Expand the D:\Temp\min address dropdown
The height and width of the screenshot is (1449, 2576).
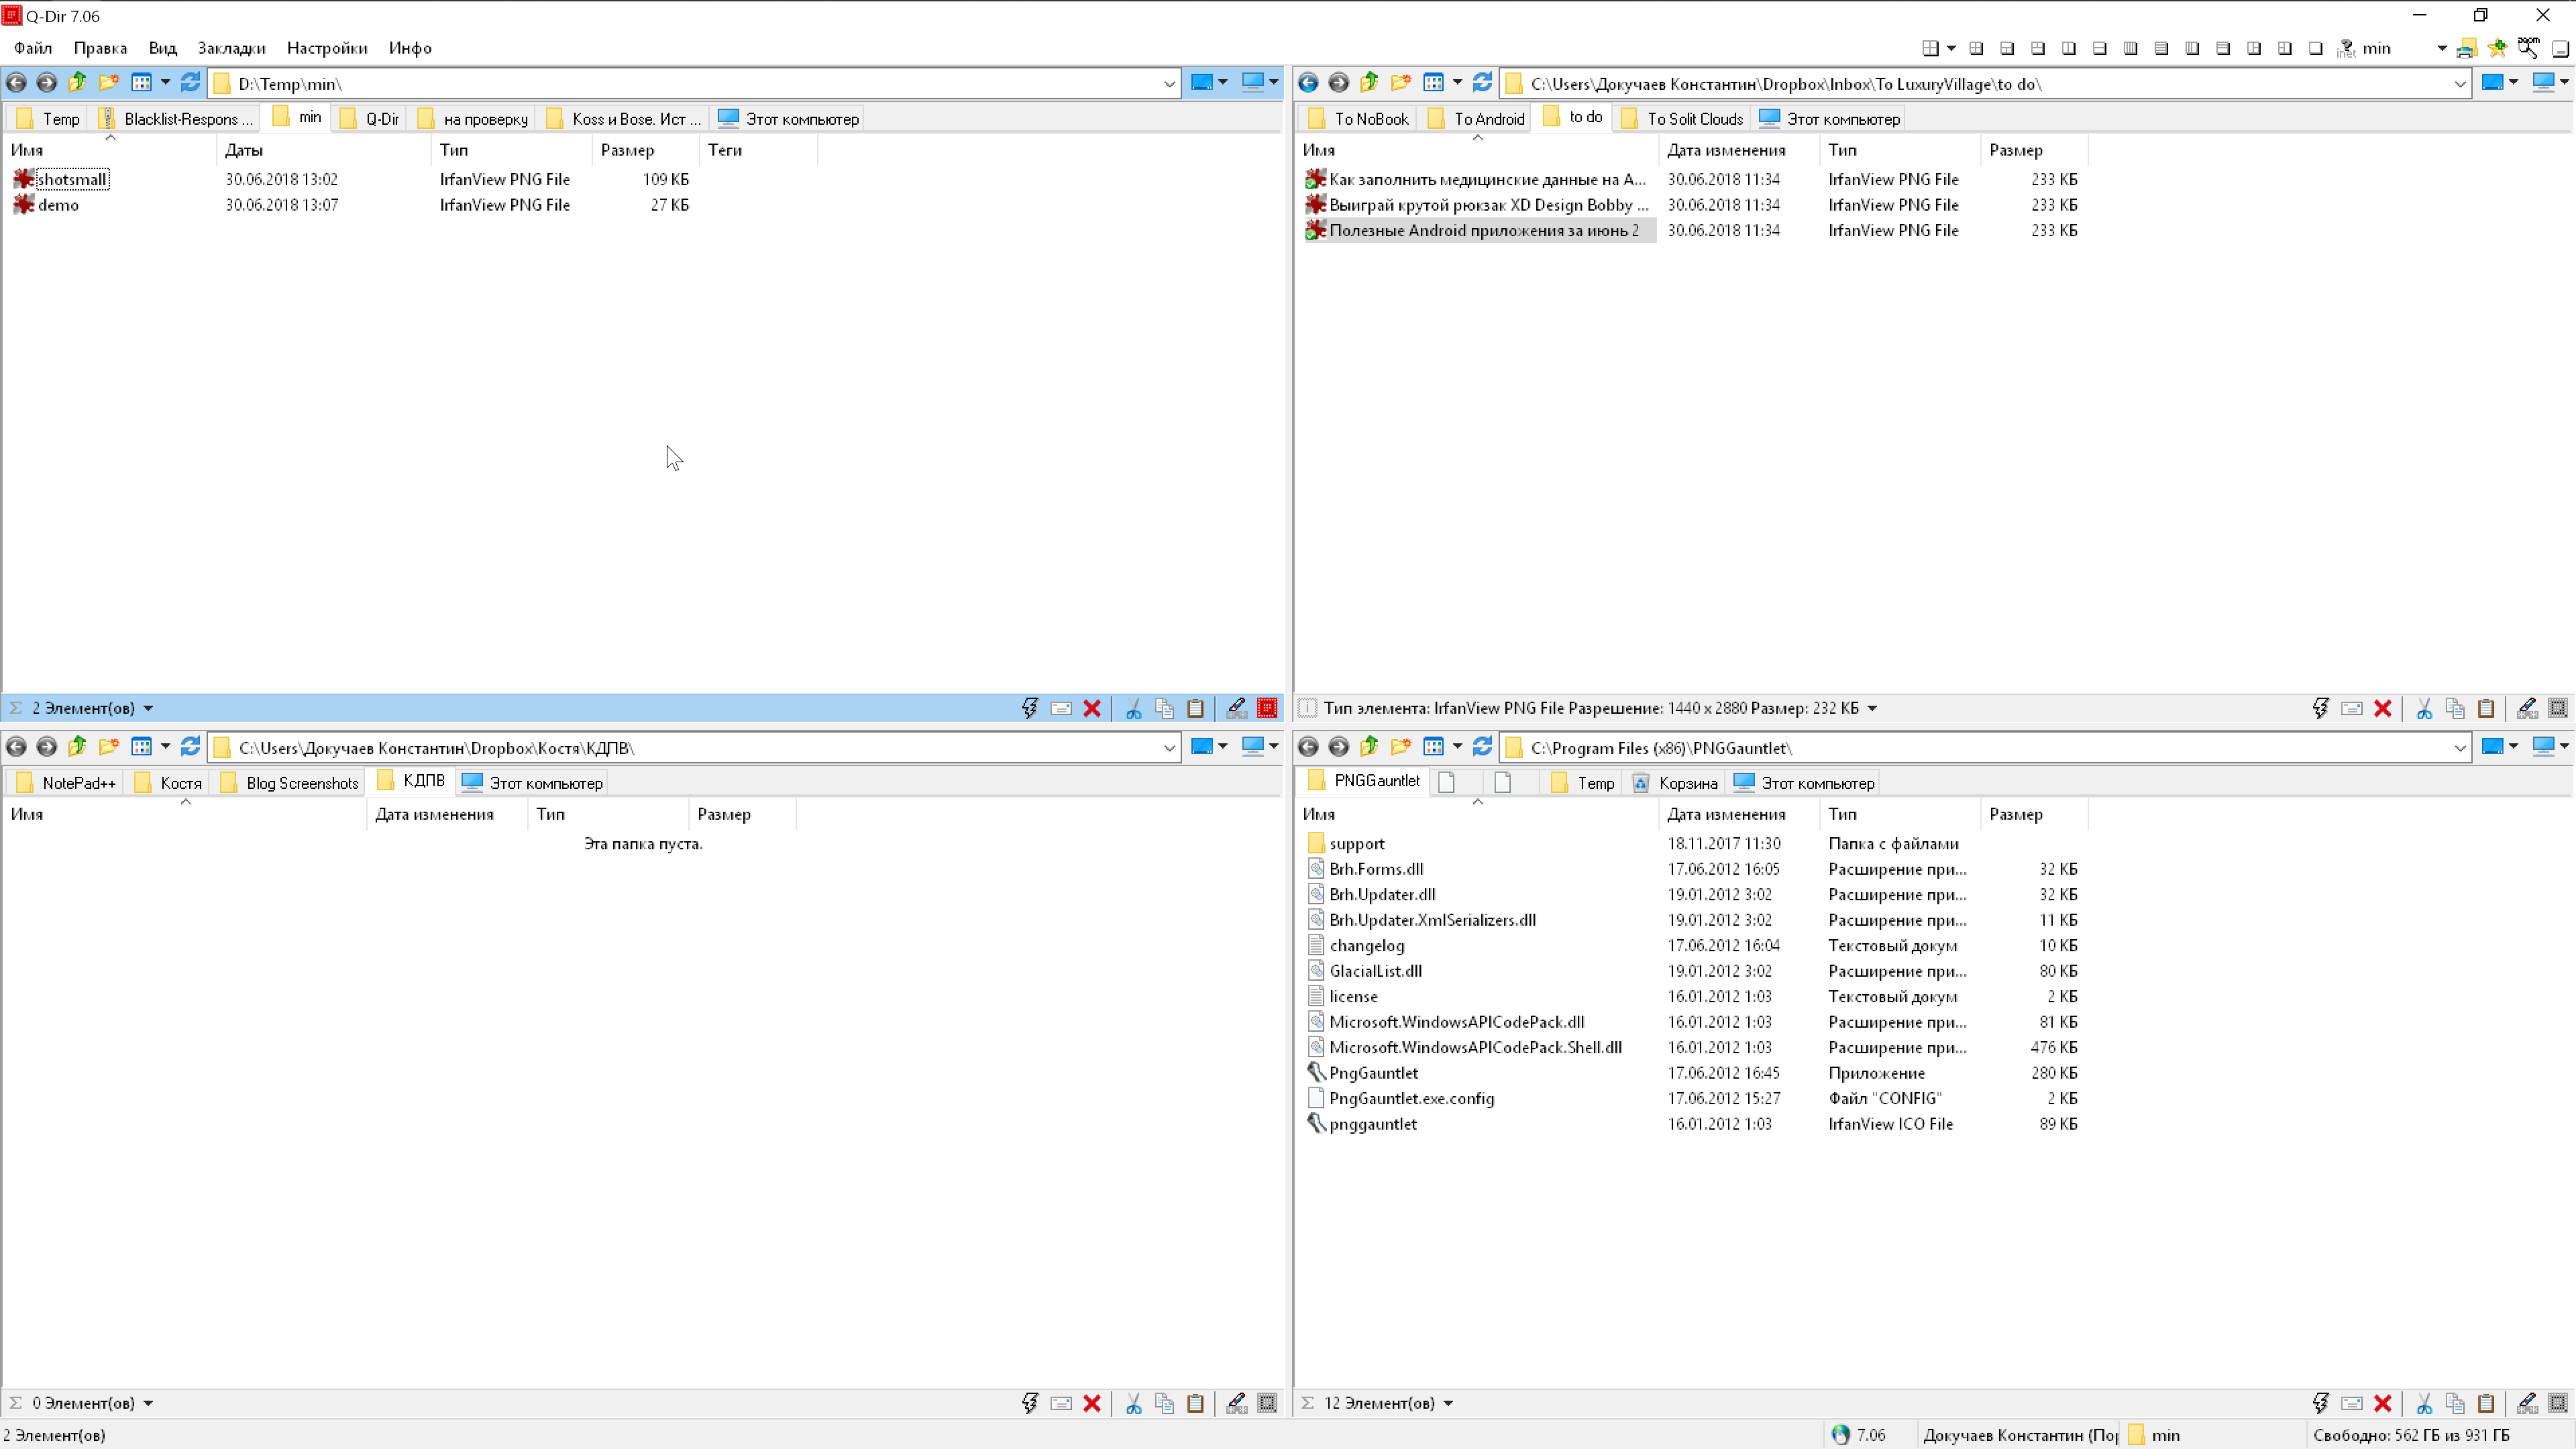point(1169,83)
